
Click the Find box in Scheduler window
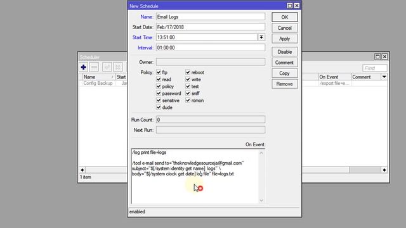(x=375, y=68)
